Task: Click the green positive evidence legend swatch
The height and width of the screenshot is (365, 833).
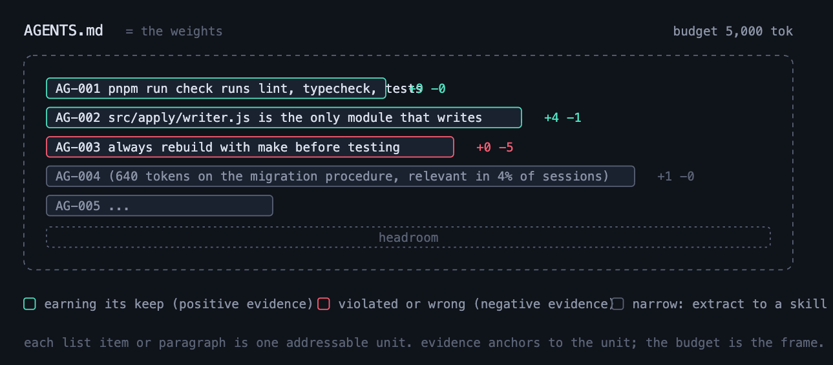Action: point(30,304)
